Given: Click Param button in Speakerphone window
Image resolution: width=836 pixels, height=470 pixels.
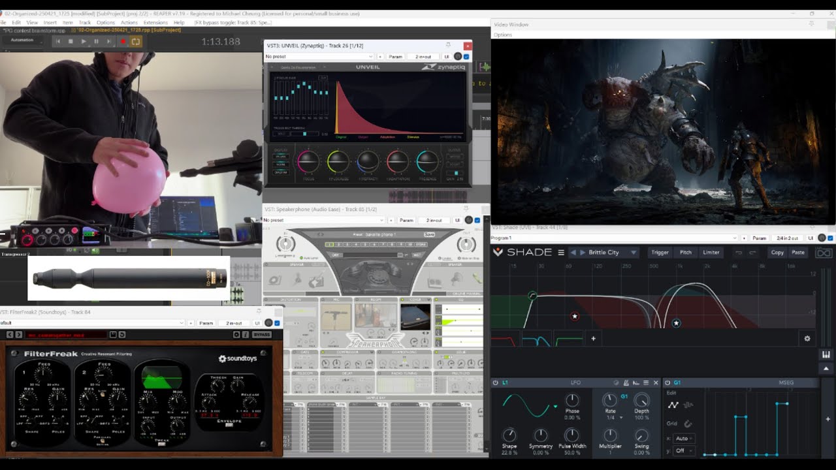Looking at the screenshot, I should point(406,221).
